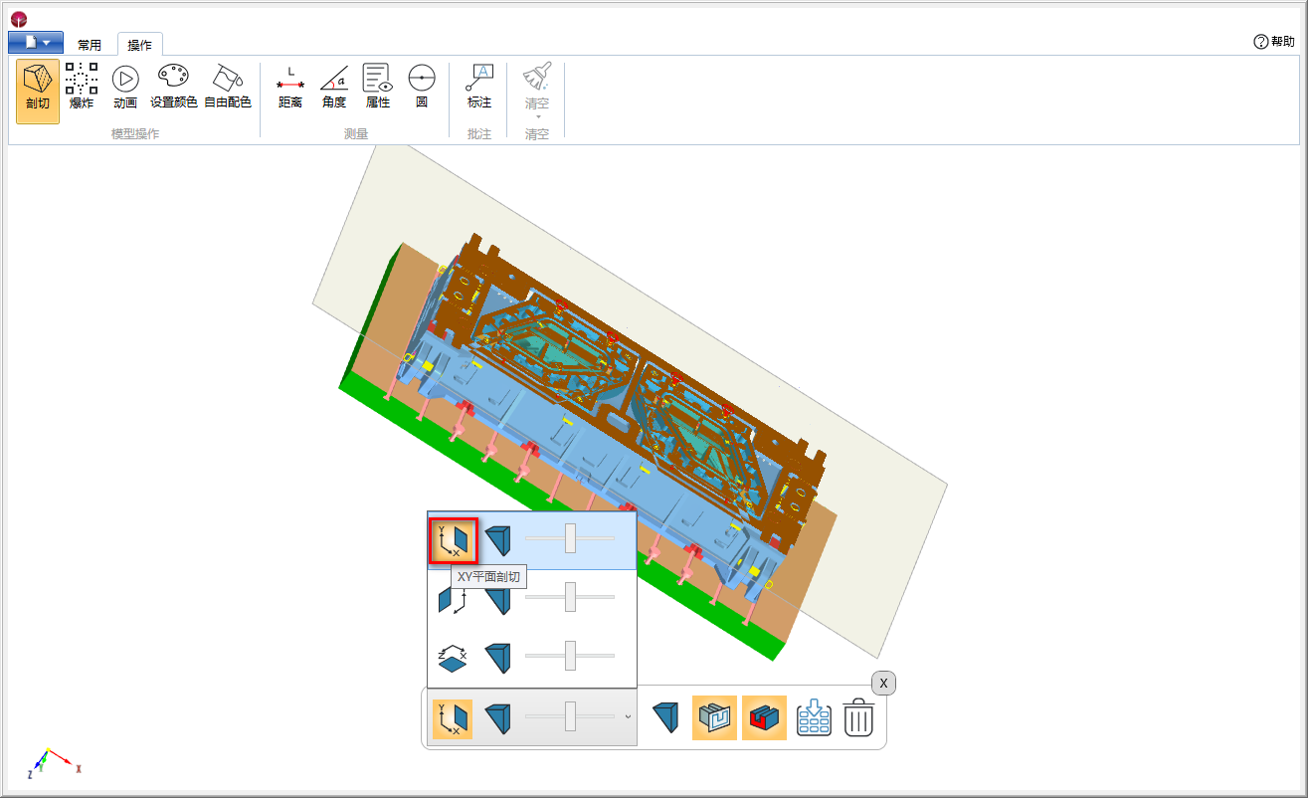Choose the ZX plane section option in list
The width and height of the screenshot is (1308, 798).
453,656
